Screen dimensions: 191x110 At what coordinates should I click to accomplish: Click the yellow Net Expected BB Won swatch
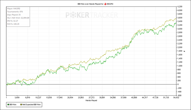21,105
